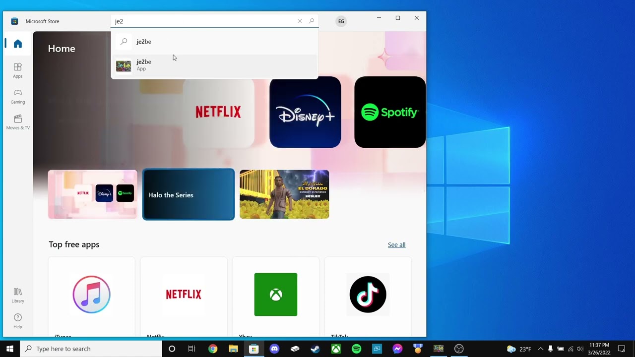Open Cortana from the taskbar
This screenshot has height=357, width=635.
coord(172,349)
